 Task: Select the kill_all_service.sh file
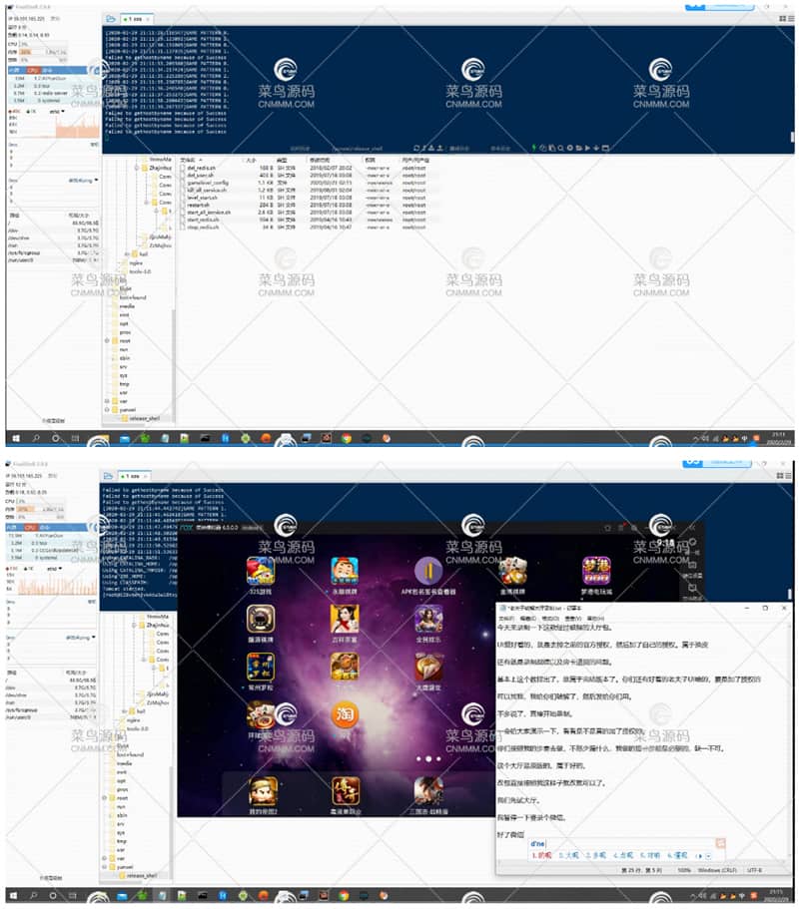click(x=207, y=191)
